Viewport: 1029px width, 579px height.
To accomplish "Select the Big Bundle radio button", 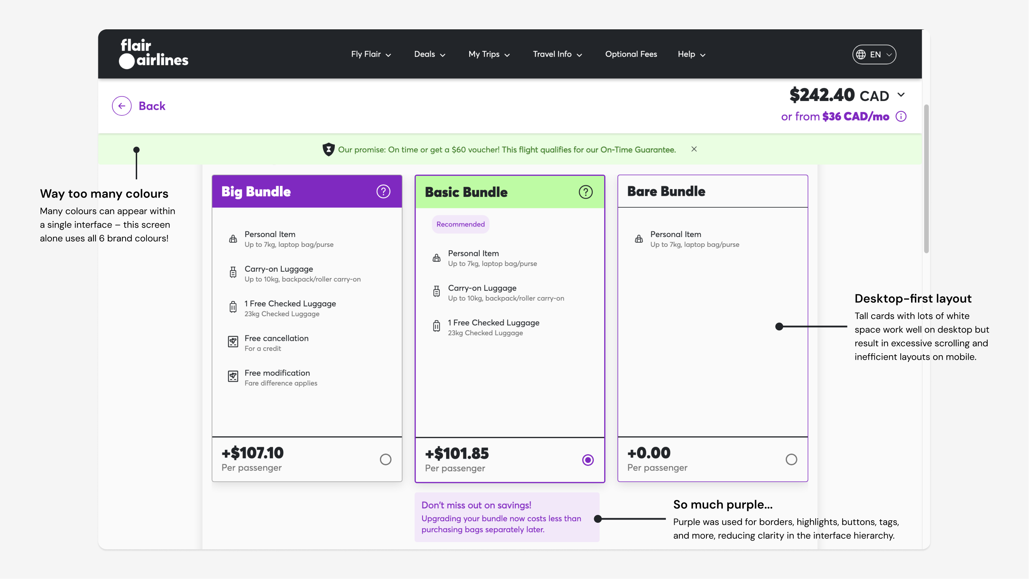I will pos(385,459).
